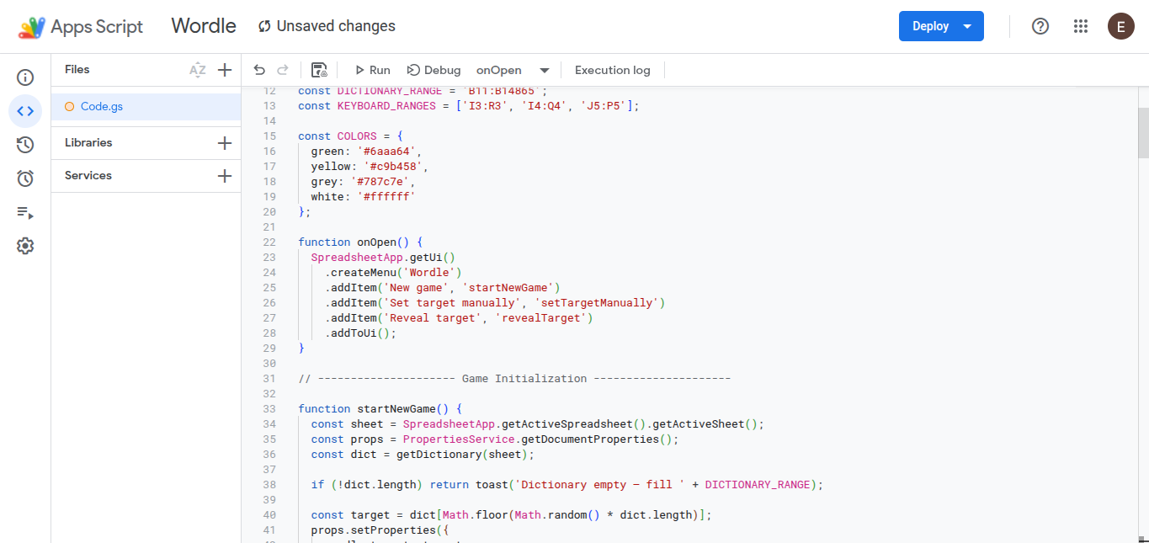The width and height of the screenshot is (1149, 543).
Task: Open Apps Script help
Action: (x=1040, y=26)
